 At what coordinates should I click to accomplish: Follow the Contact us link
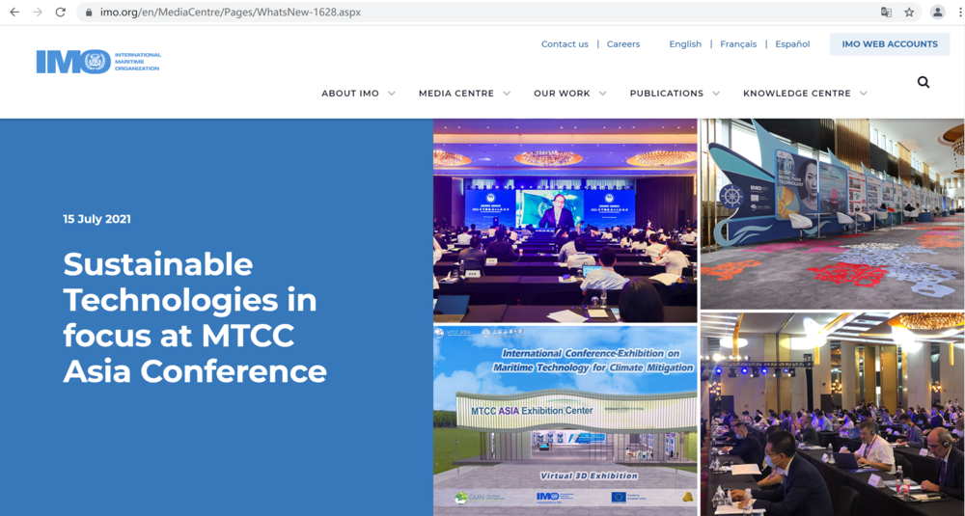click(x=565, y=44)
